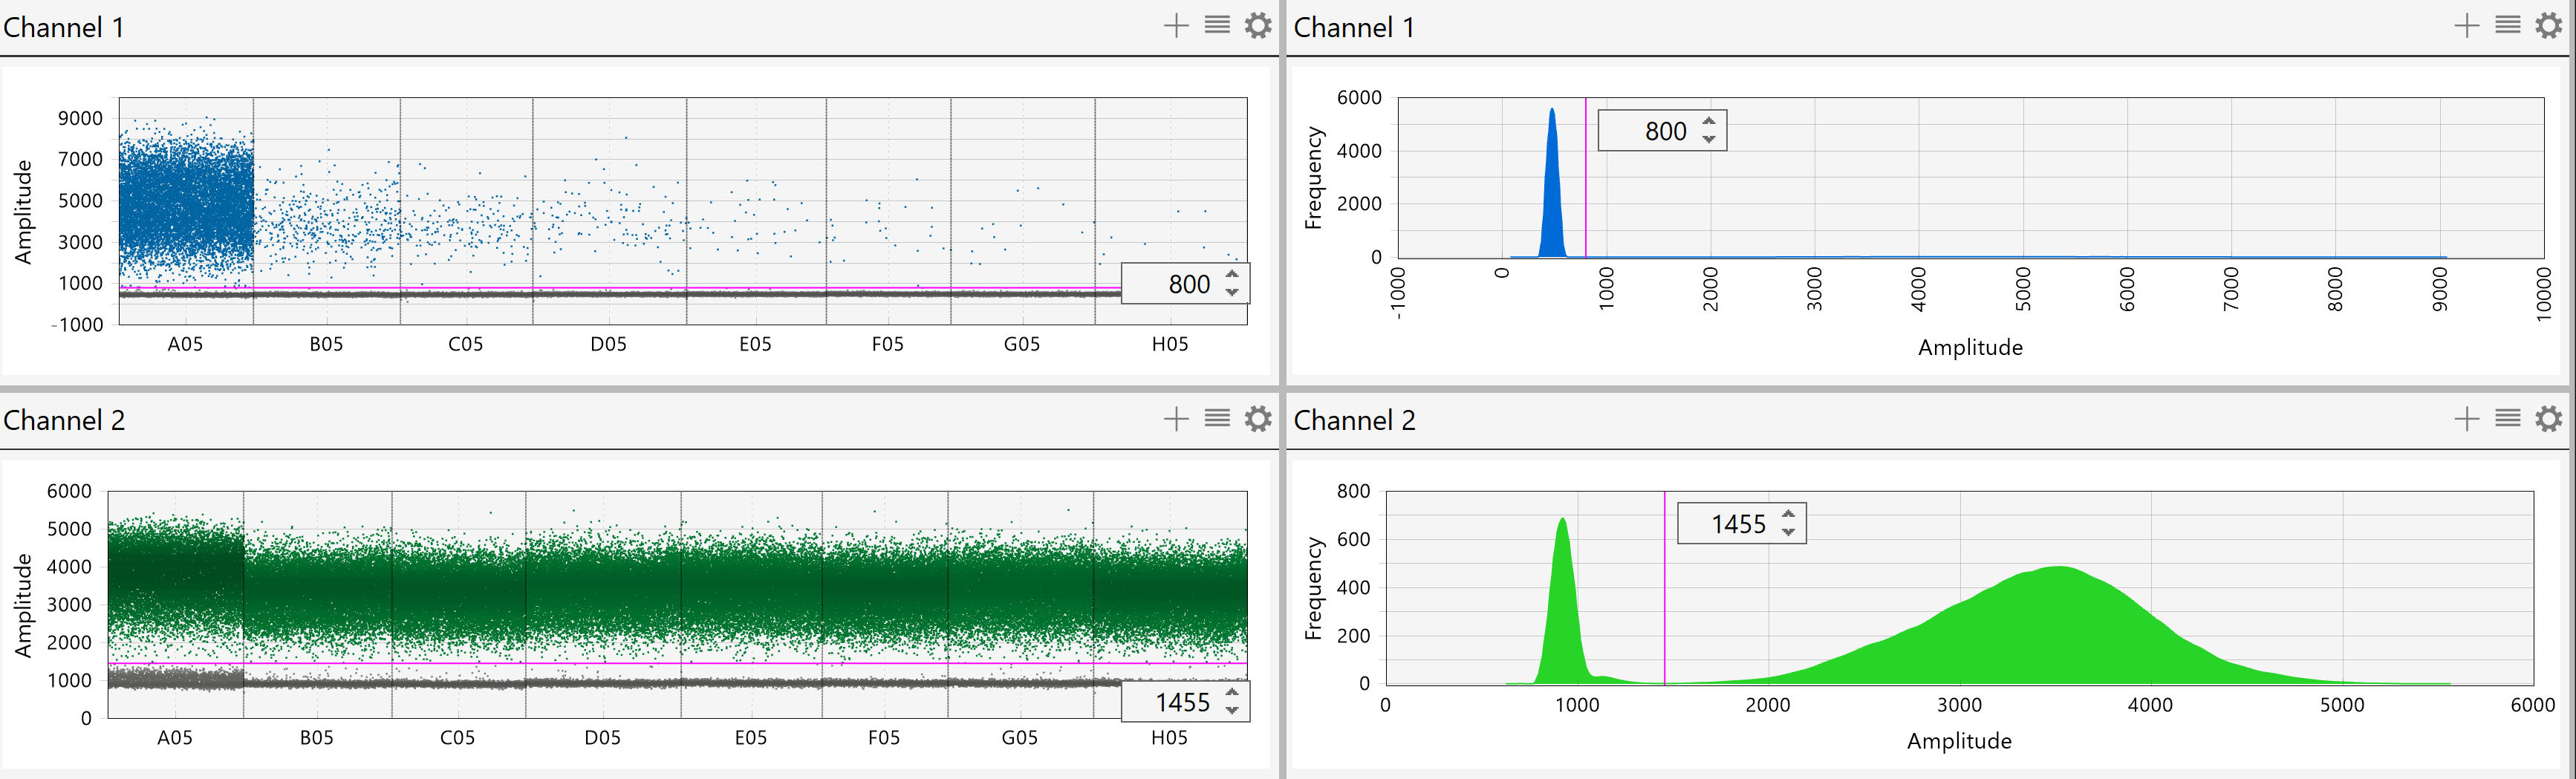The height and width of the screenshot is (779, 2576).
Task: Click the plus icon in Channel 2 histogram panel
Action: tap(2467, 419)
